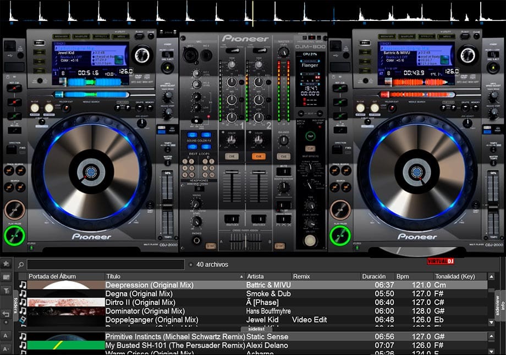Click the left deck tempo fader

coord(167,206)
